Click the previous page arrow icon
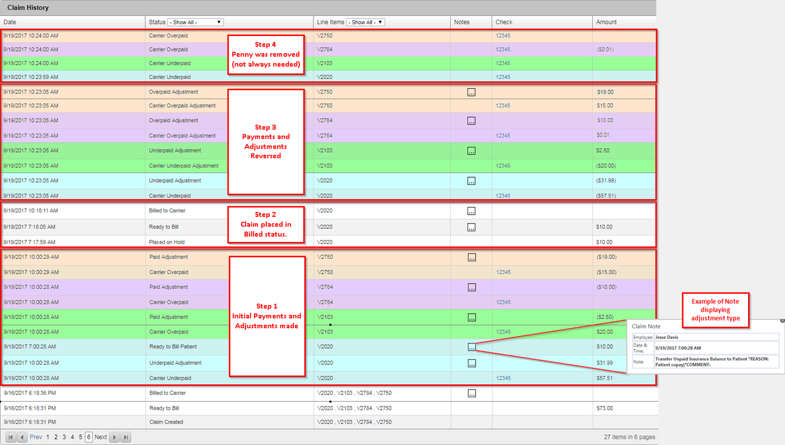Image resolution: width=785 pixels, height=445 pixels. coord(22,437)
